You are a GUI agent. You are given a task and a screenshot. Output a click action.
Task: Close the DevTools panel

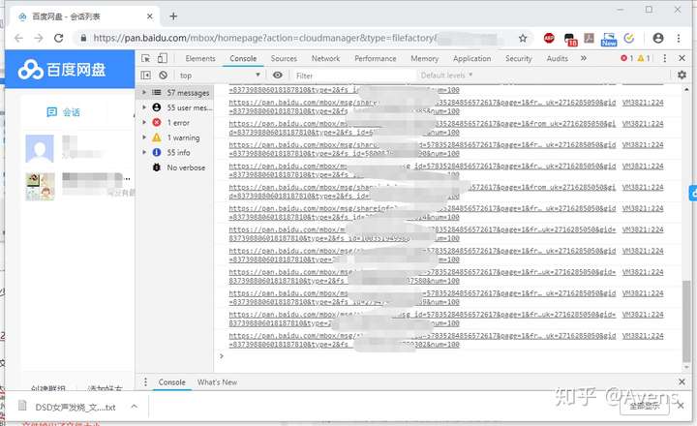tap(682, 58)
